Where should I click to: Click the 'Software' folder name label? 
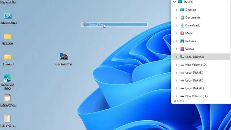pos(8,64)
